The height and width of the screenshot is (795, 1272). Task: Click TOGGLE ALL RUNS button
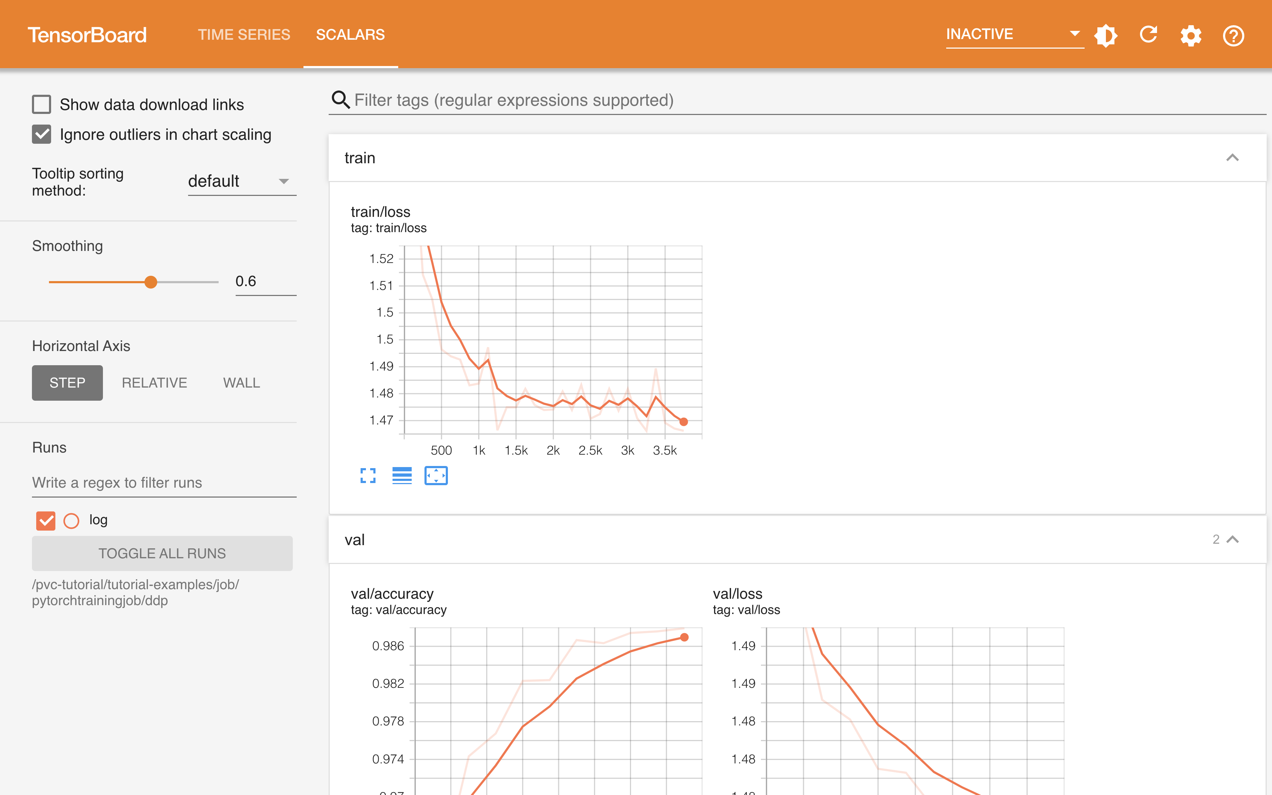pos(162,553)
